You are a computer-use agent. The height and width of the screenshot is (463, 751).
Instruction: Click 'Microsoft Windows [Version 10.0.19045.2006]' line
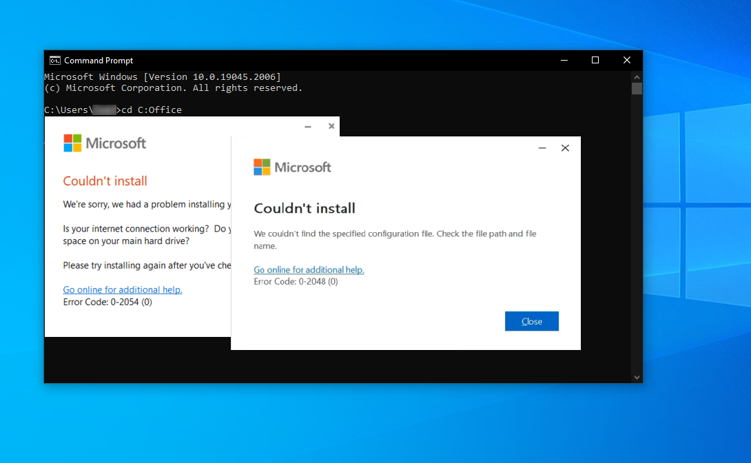(163, 76)
